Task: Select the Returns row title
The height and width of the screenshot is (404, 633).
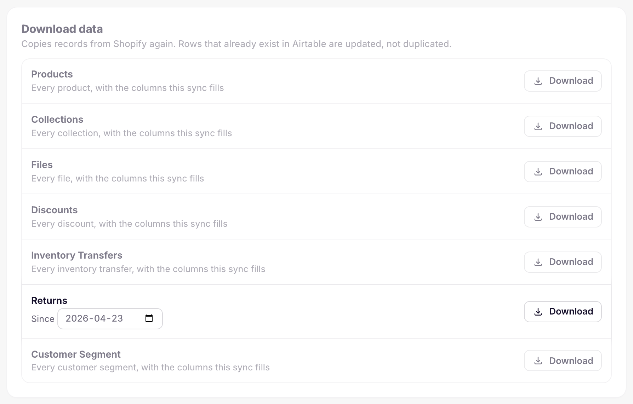Action: (49, 301)
